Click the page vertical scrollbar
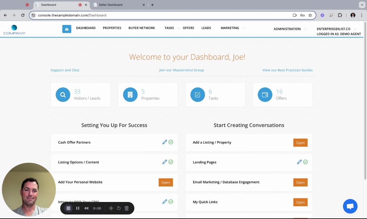This screenshot has width=367, height=219. pos(365,100)
